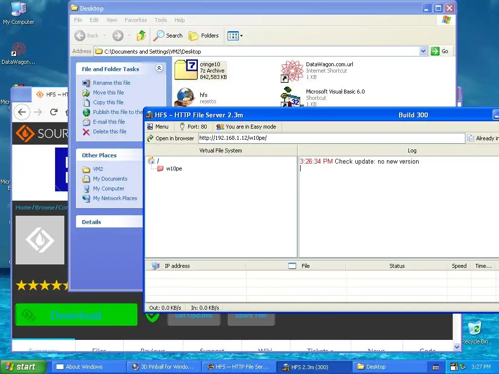Click the Port: 80 button in HFS
499x374 pixels.
[x=193, y=127]
